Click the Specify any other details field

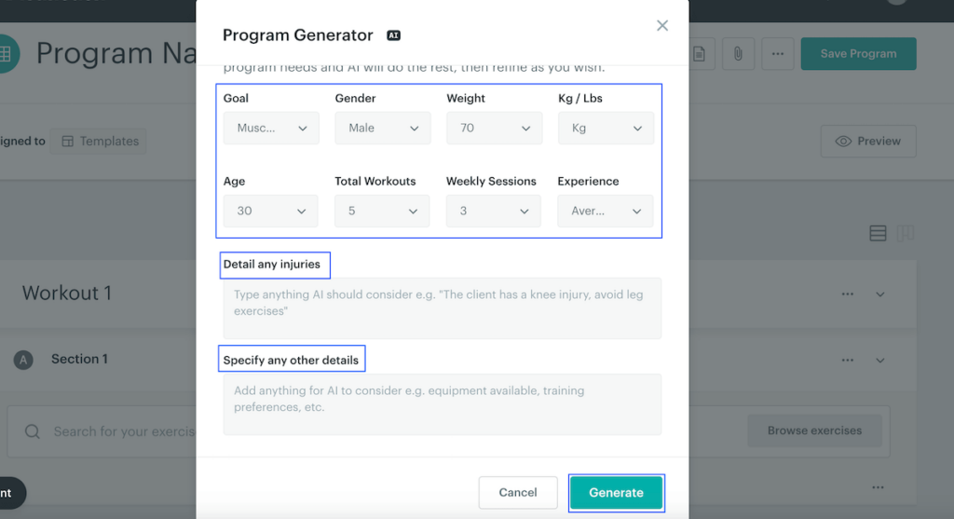tap(443, 404)
